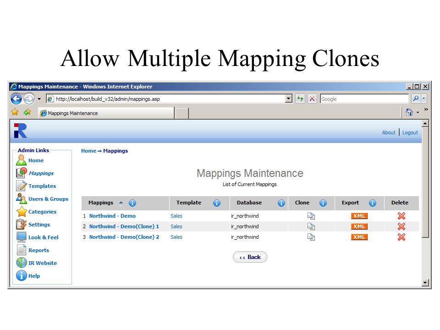The image size is (440, 330).
Task: Open IR Website link in sidebar
Action: pyautogui.click(x=43, y=263)
